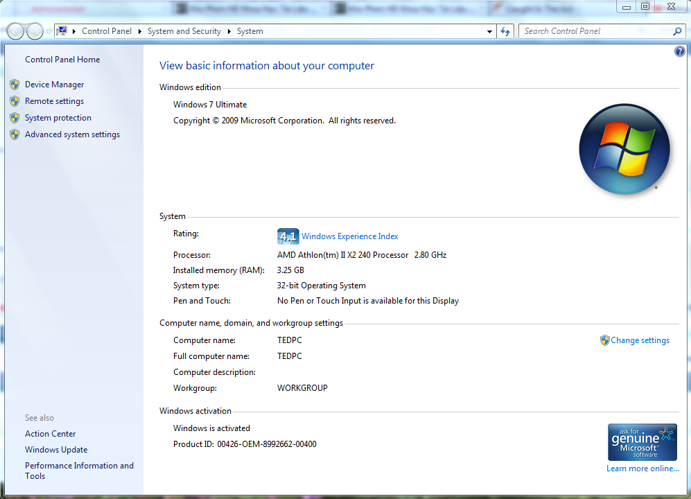Open Remote settings link
Image resolution: width=691 pixels, height=499 pixels.
click(x=55, y=101)
